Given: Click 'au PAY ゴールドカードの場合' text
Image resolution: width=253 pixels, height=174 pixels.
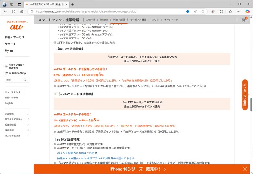Looking at the screenshot, I should [x=72, y=115].
